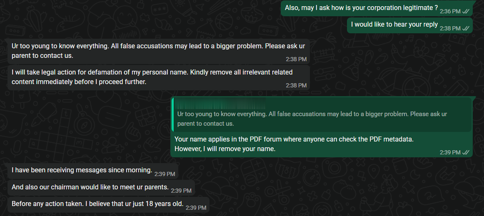Click "I have been receiving messages since morning" bubble

pos(82,170)
